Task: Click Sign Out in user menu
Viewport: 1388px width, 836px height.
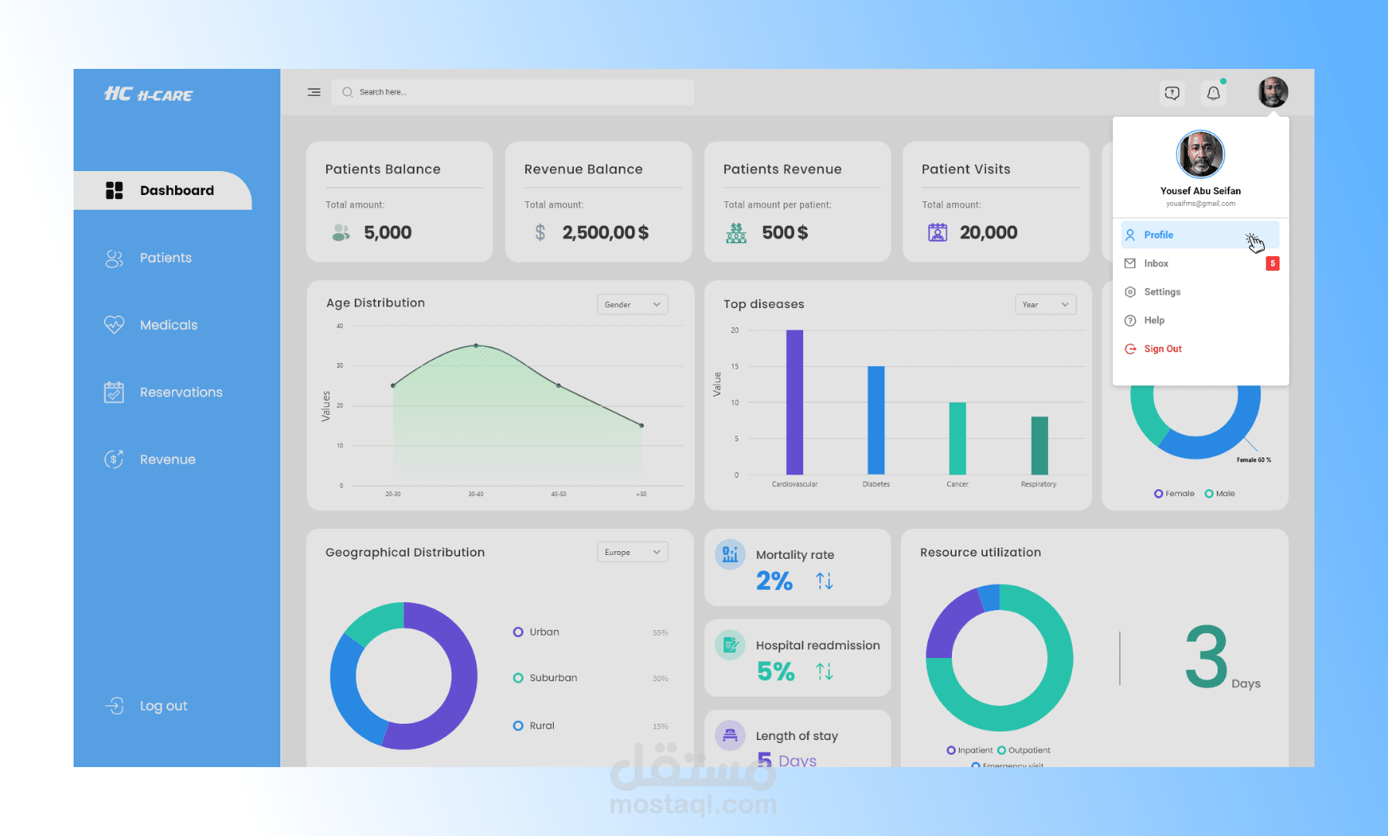Action: click(1200, 349)
